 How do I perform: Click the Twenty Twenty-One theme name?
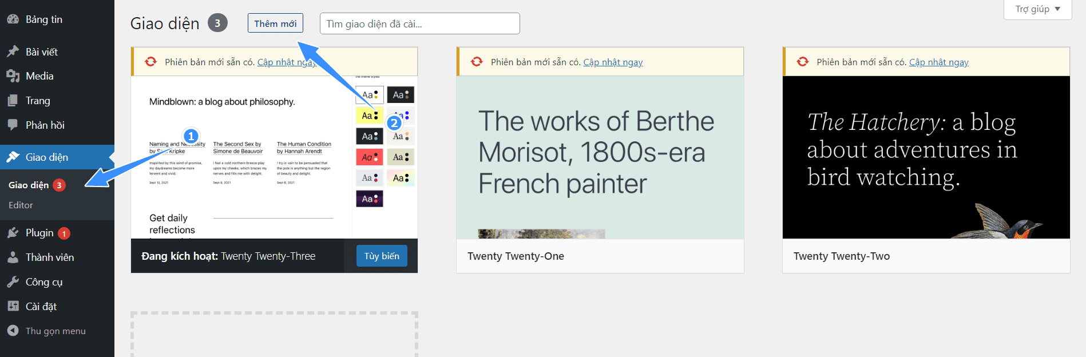point(516,256)
